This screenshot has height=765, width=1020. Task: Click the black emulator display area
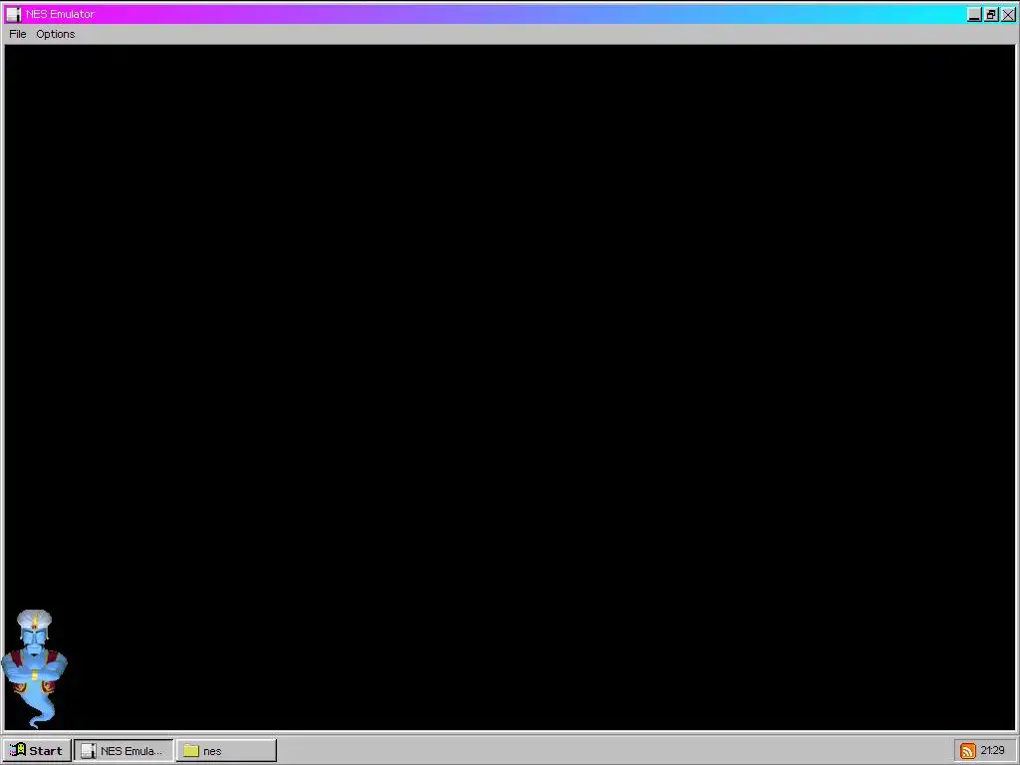[510, 387]
